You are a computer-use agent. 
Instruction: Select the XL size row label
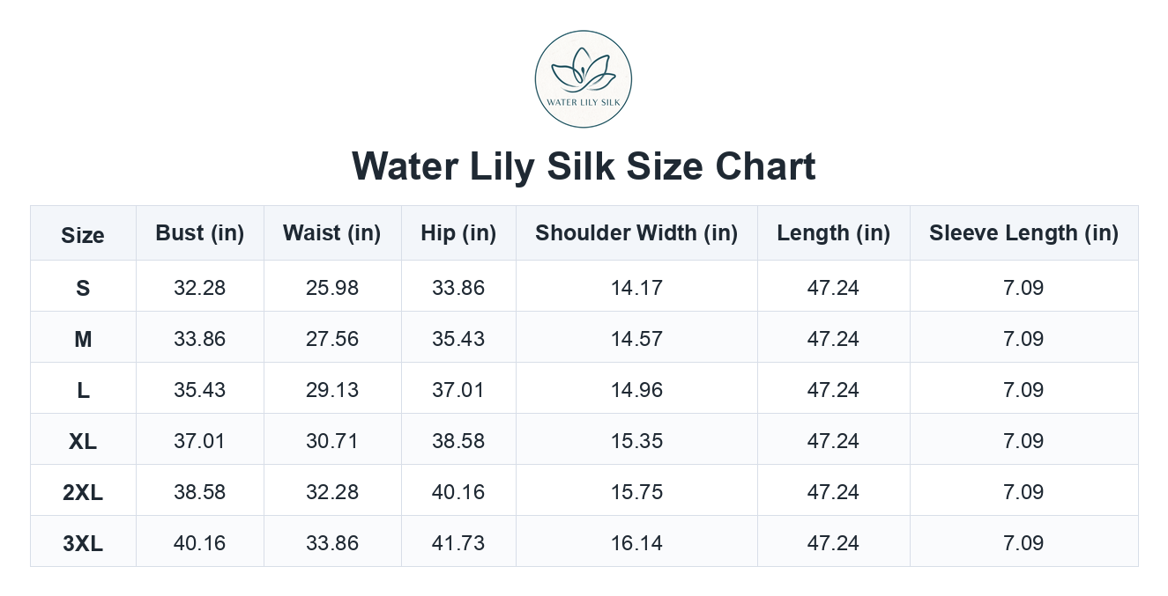click(83, 441)
